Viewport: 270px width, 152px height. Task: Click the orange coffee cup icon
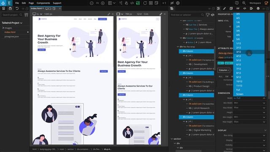click(266, 3)
